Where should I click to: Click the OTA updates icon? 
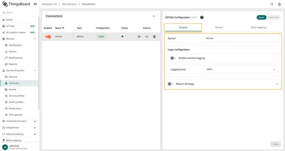6,115
